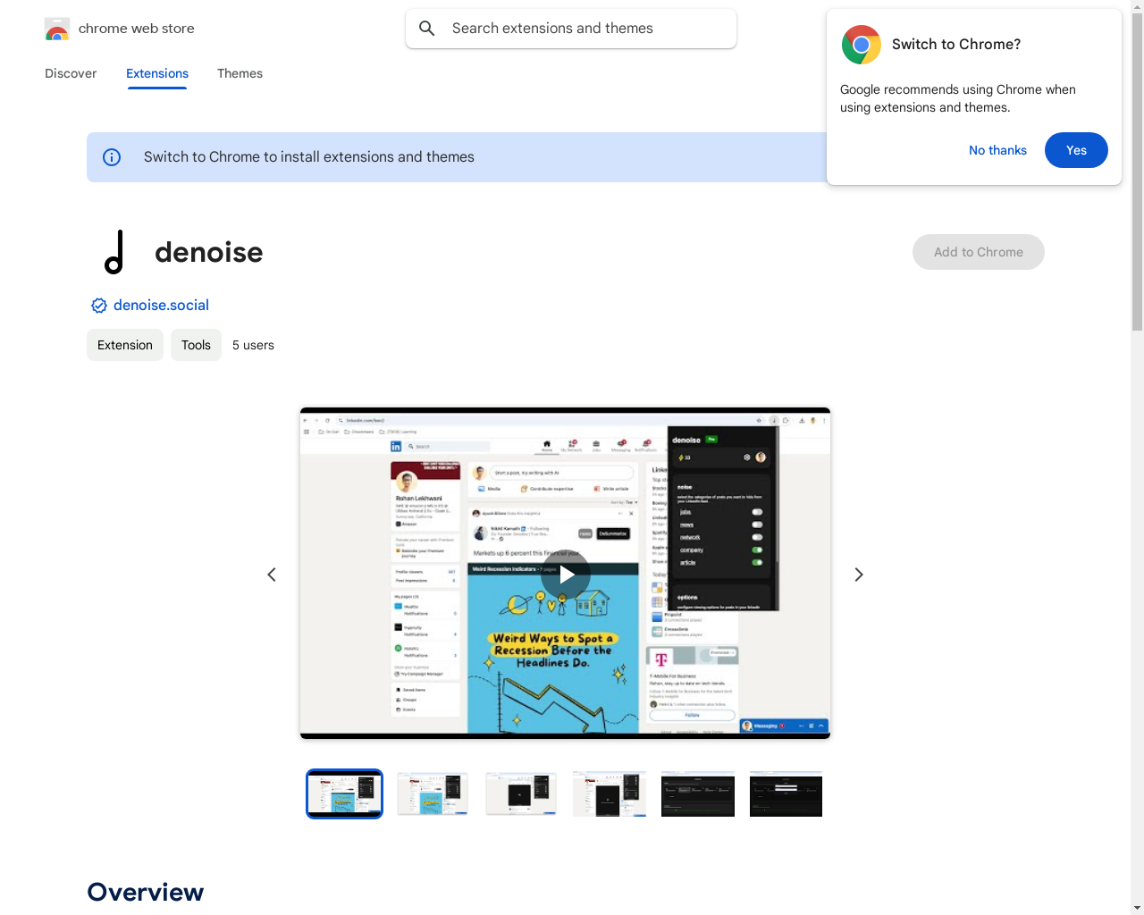The height and width of the screenshot is (915, 1144).
Task: Click the Chrome Web Store logo icon
Action: [57, 29]
